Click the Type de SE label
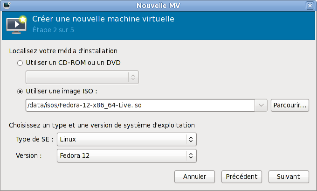The width and height of the screenshot is (317, 191). click(x=34, y=139)
